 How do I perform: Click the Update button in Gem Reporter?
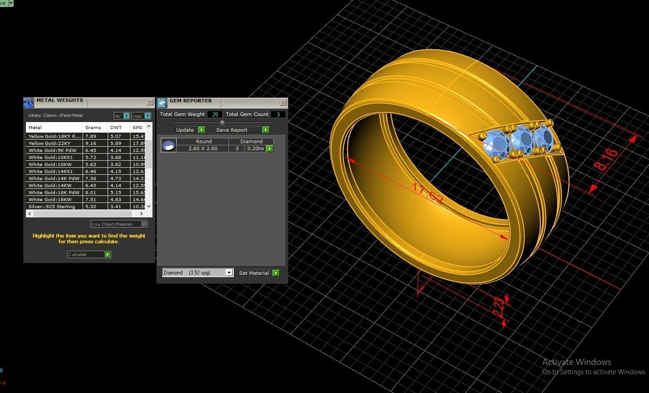[190, 130]
